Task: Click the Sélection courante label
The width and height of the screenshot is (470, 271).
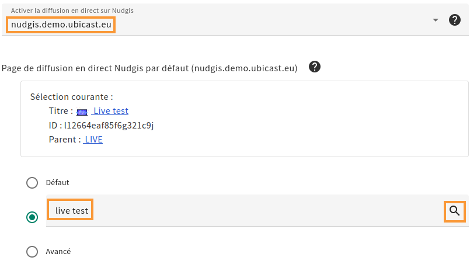Action: pyautogui.click(x=71, y=97)
